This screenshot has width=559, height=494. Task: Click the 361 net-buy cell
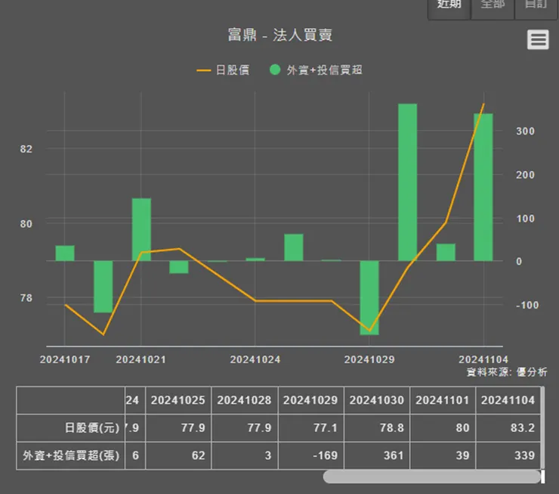[x=377, y=455]
